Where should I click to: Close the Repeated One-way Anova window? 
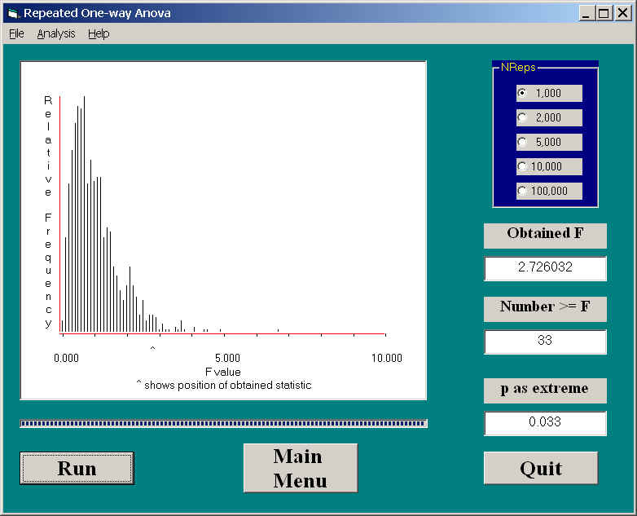(622, 13)
